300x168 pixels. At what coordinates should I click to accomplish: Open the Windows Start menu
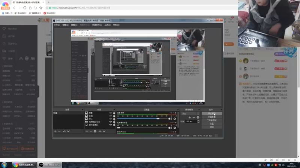4,165
